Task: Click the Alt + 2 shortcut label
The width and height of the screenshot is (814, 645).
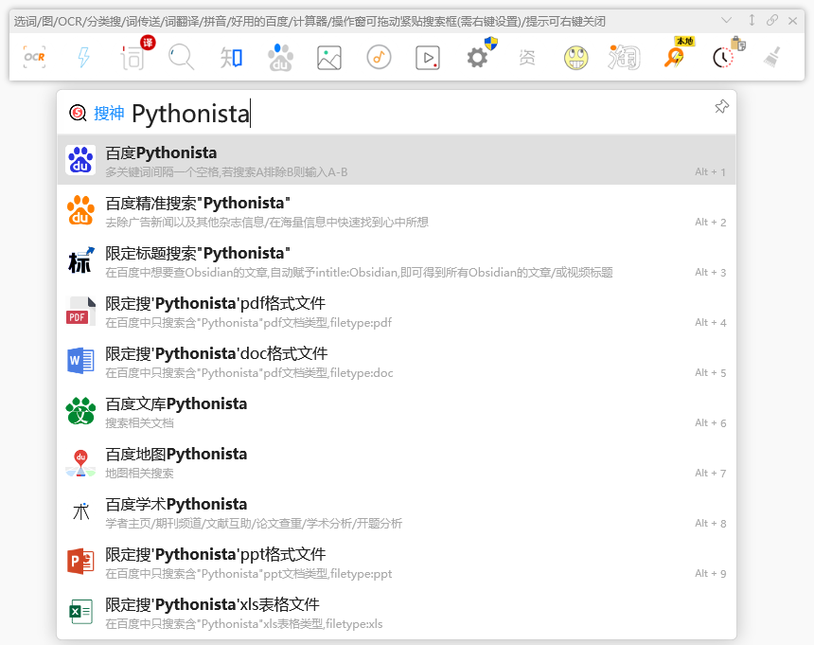Action: coord(710,223)
